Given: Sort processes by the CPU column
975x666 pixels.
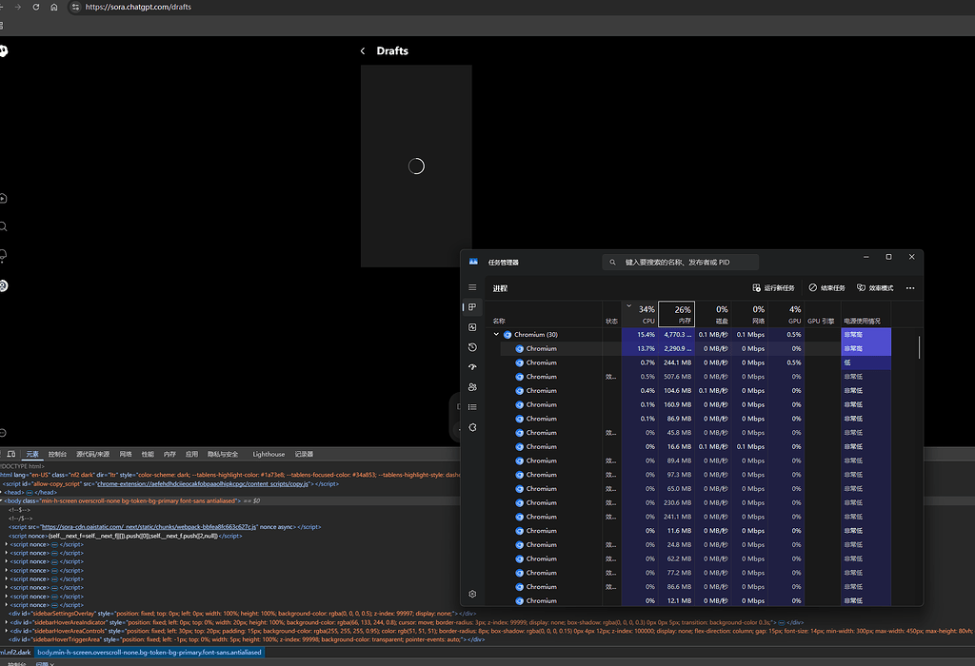Looking at the screenshot, I should (x=639, y=314).
